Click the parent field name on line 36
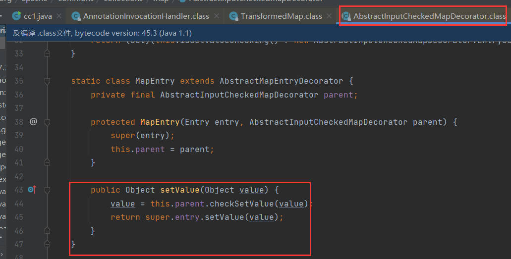This screenshot has height=259, width=511. click(339, 95)
